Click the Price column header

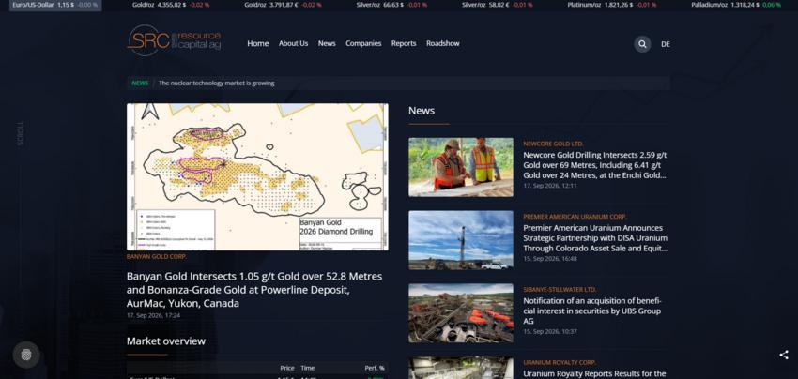point(287,368)
